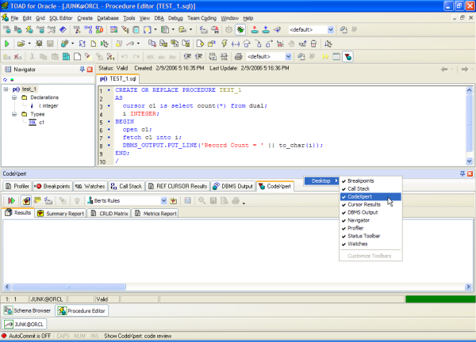Switch to the DBMS Output tab

[x=232, y=186]
